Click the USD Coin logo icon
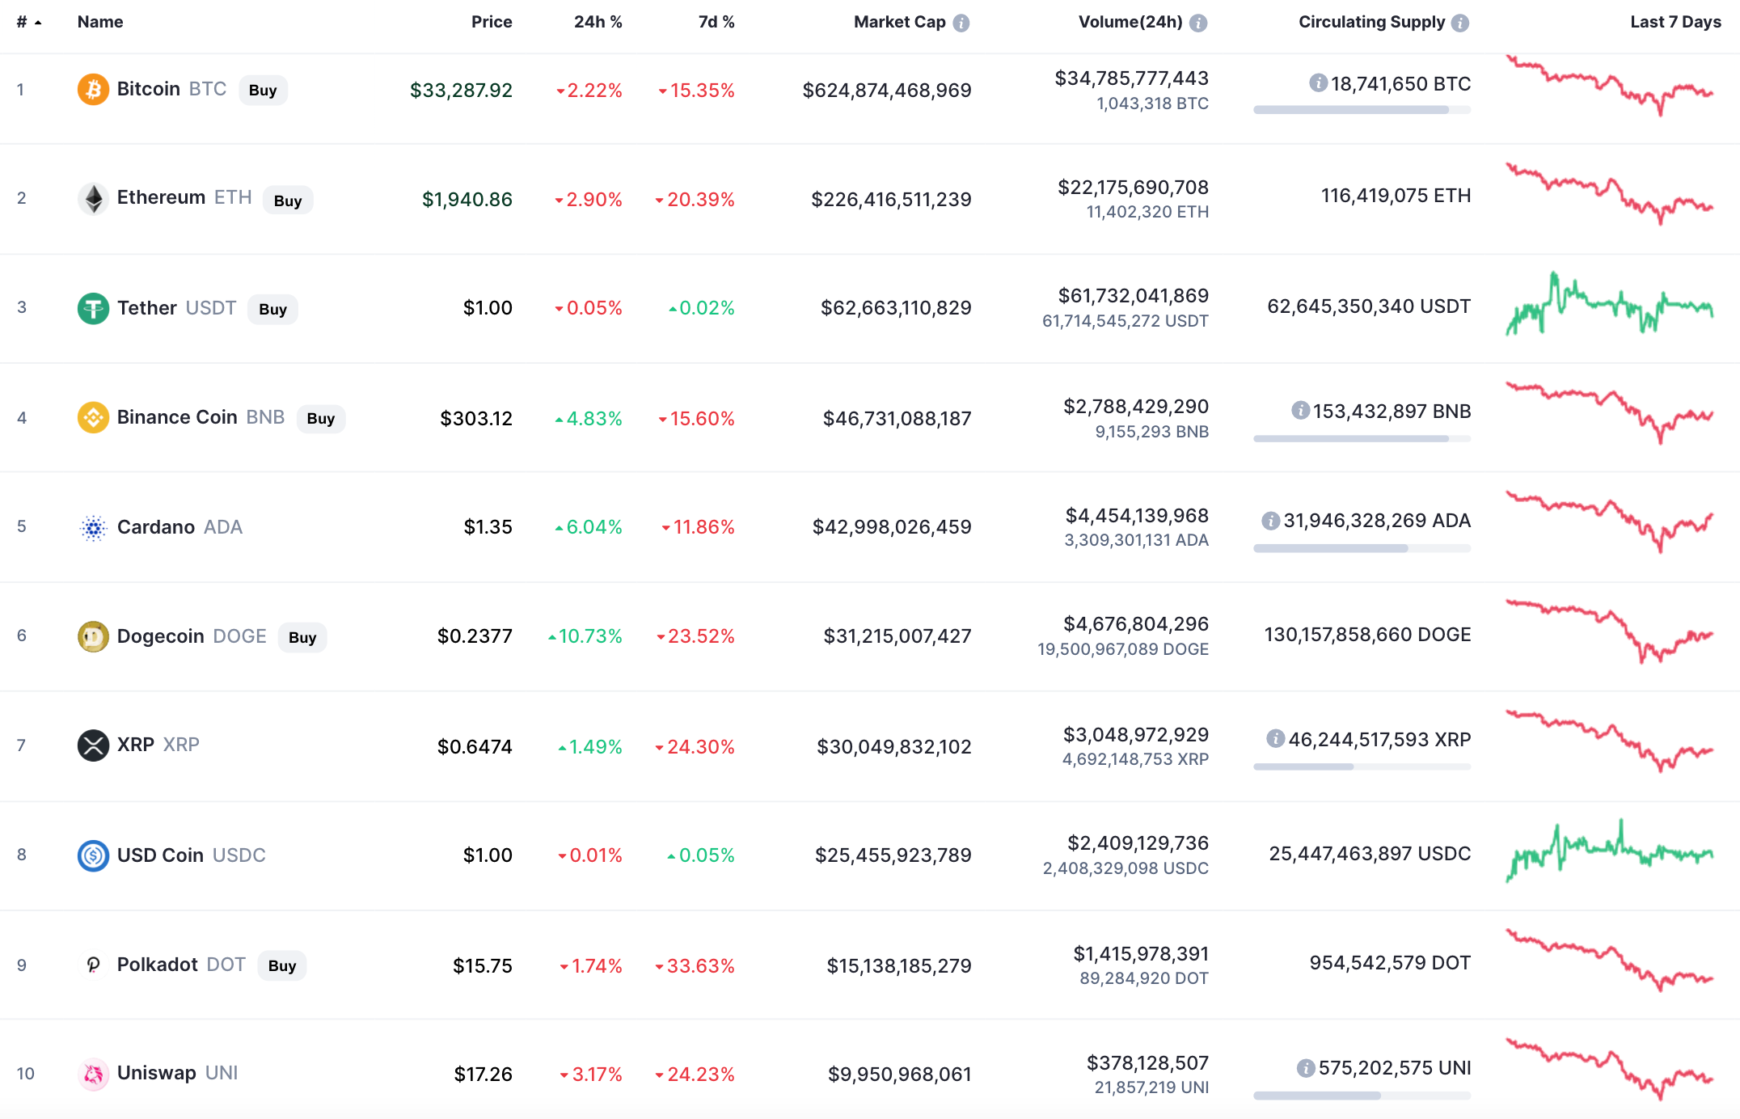This screenshot has width=1740, height=1119. click(x=93, y=855)
